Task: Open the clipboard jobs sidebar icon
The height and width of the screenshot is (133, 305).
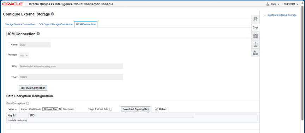Action: (x=255, y=44)
